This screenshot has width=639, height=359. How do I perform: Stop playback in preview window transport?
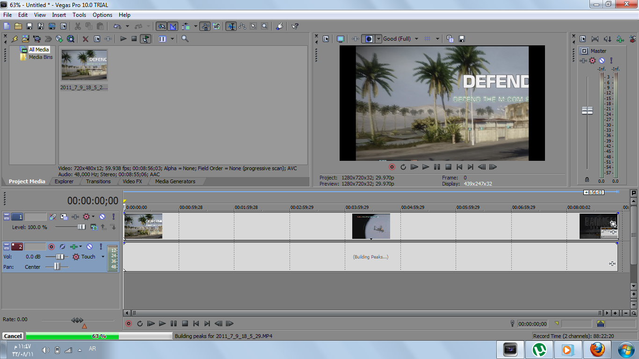click(x=448, y=167)
